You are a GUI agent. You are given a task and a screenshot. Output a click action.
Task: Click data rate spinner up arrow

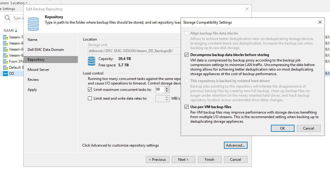coord(167,97)
